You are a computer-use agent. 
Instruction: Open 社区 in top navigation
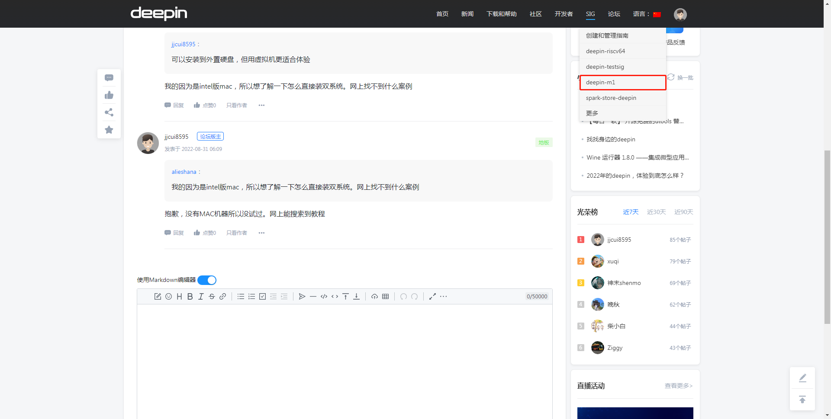[x=536, y=14]
